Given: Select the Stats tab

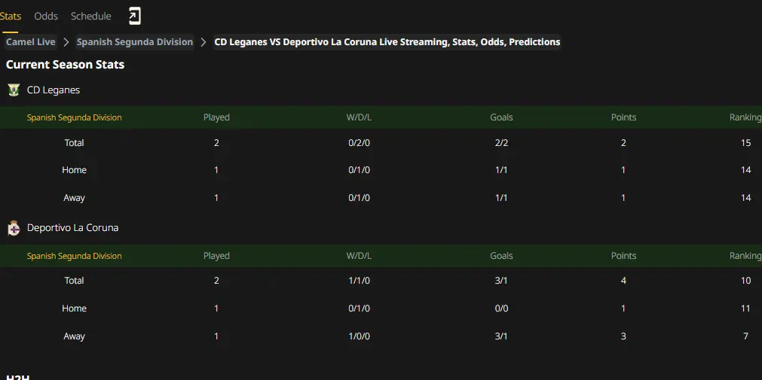Looking at the screenshot, I should point(11,16).
